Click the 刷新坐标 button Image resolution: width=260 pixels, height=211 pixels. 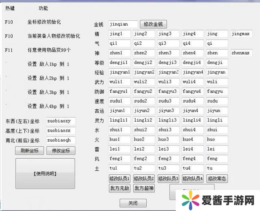coord(29,151)
